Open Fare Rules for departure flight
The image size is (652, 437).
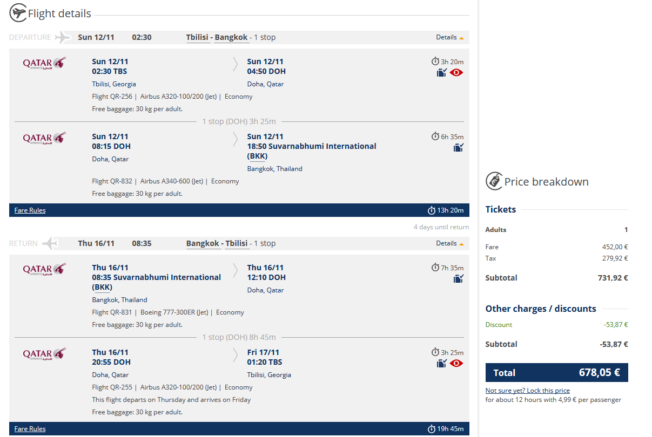pos(30,210)
